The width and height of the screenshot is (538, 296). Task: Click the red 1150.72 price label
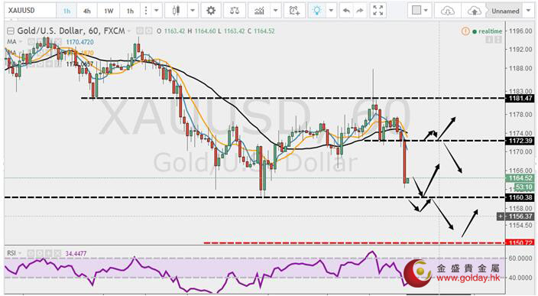pos(520,242)
